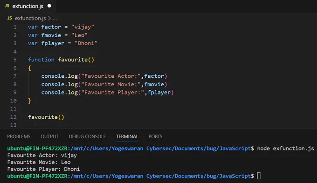Click the factor variable name on line 1

coord(51,27)
